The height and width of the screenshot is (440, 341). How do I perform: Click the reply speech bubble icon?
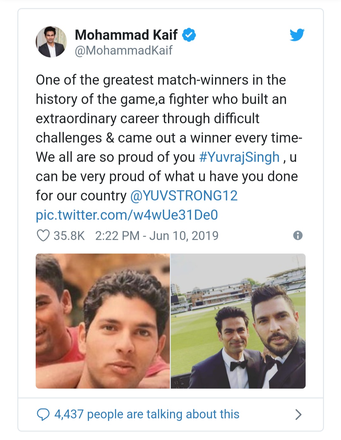pyautogui.click(x=43, y=414)
